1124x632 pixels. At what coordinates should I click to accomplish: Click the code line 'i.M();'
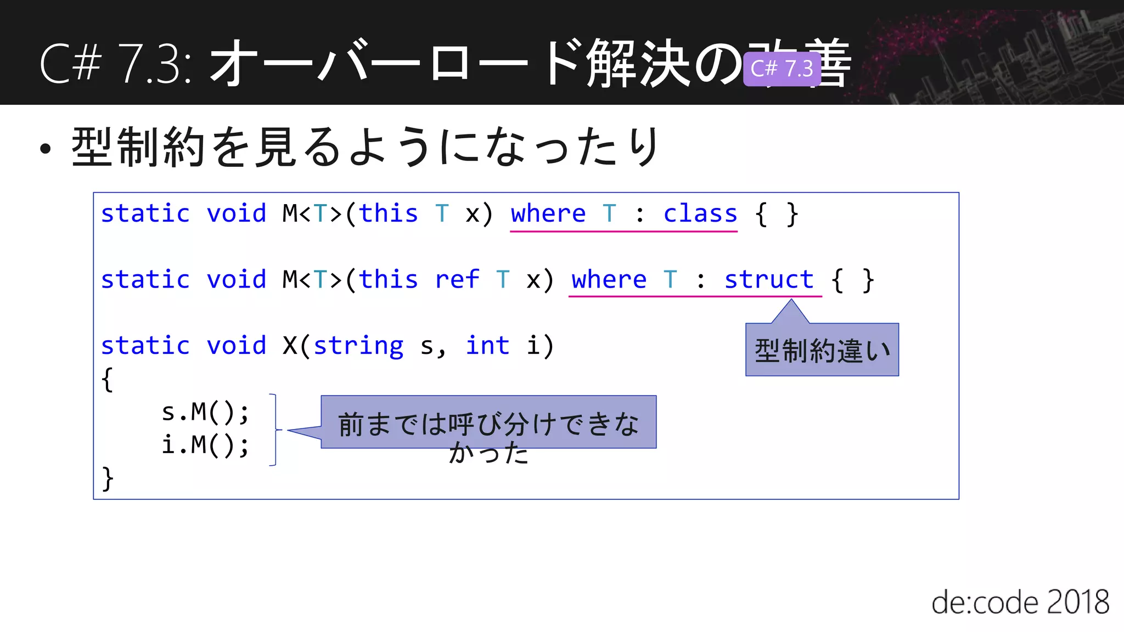point(206,444)
